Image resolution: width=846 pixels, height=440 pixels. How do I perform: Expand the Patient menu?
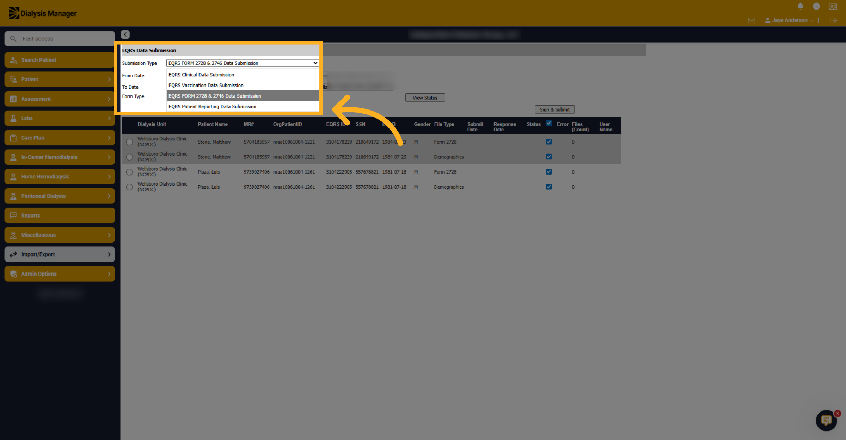point(60,80)
